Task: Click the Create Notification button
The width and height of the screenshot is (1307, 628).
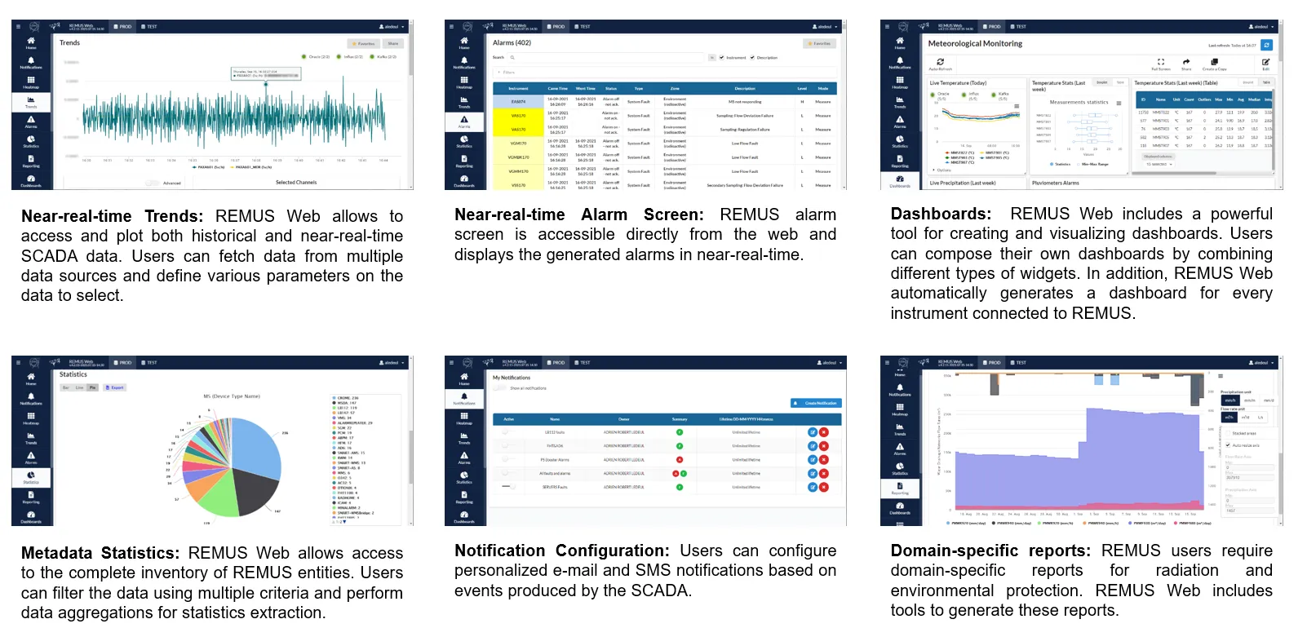Action: [816, 403]
